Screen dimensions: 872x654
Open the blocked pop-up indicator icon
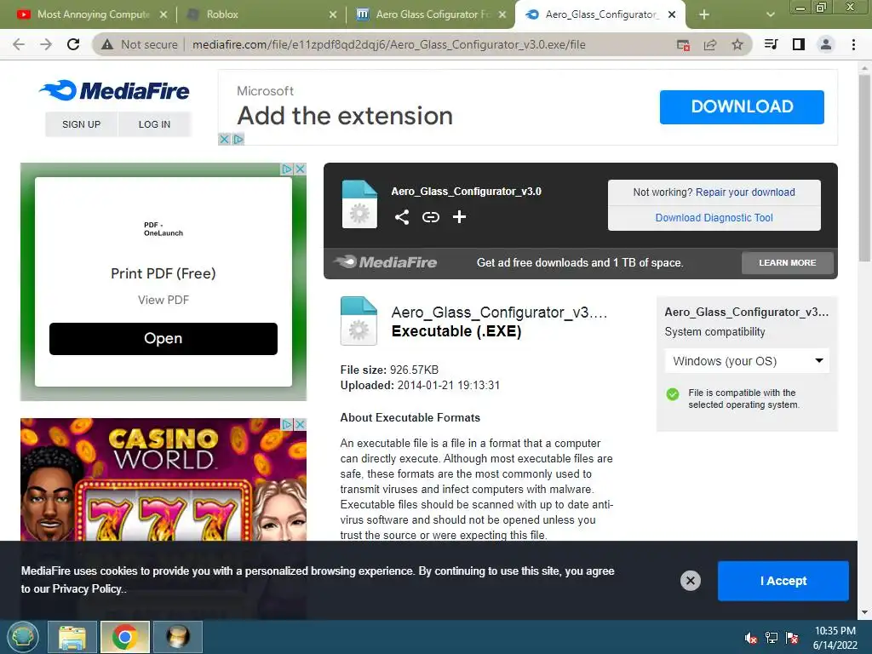coord(683,44)
